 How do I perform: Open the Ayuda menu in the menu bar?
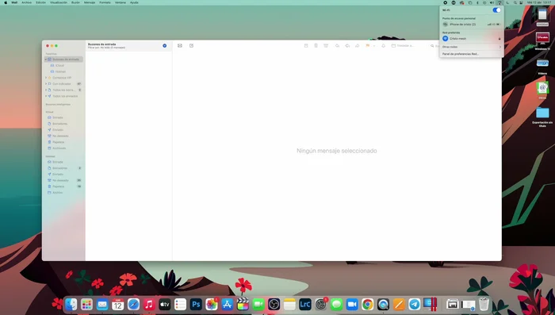(134, 2)
